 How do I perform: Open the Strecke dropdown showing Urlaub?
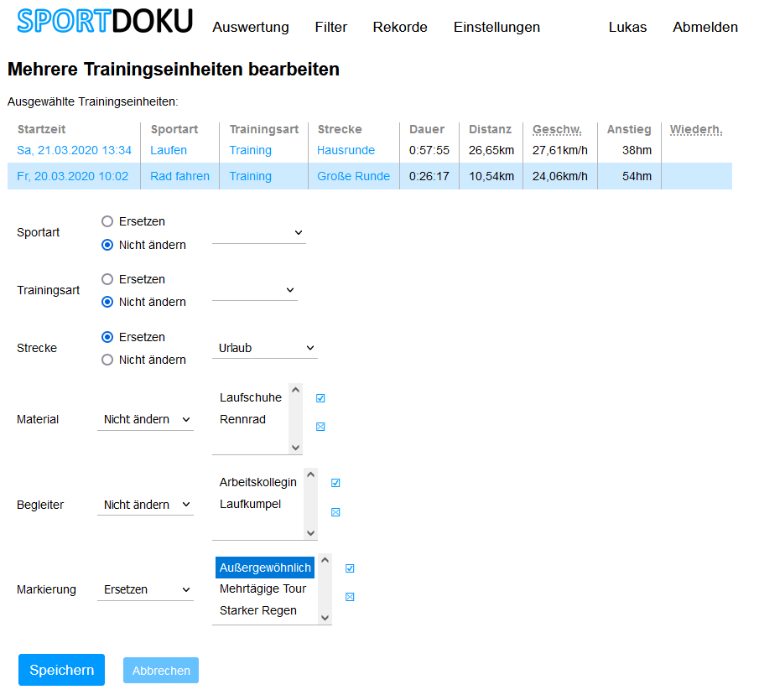(264, 348)
